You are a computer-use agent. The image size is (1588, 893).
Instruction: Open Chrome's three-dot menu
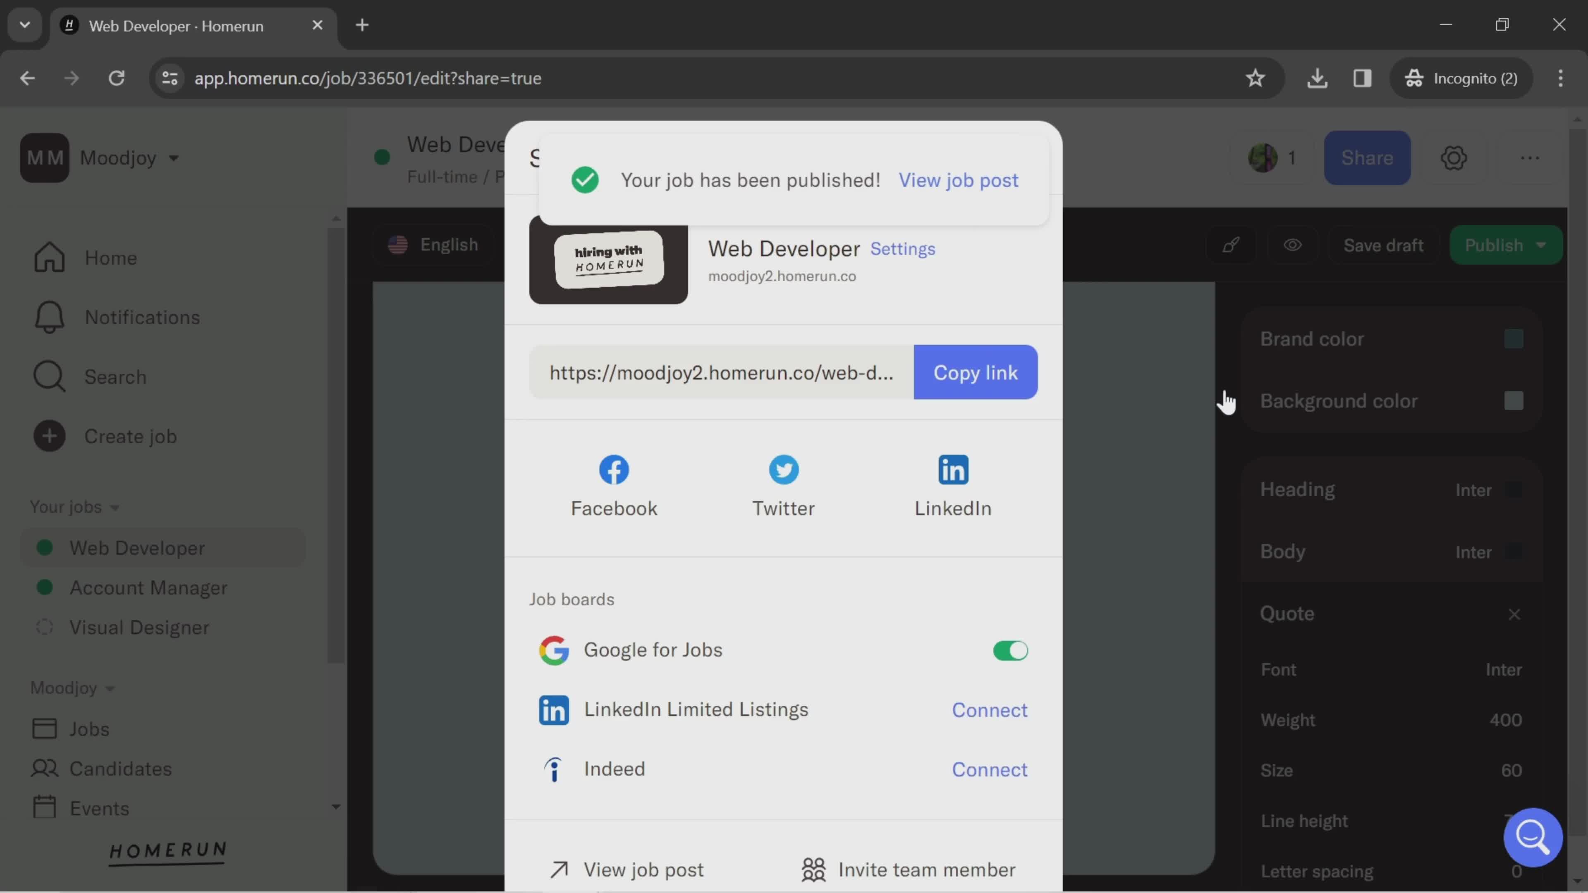pyautogui.click(x=1560, y=78)
